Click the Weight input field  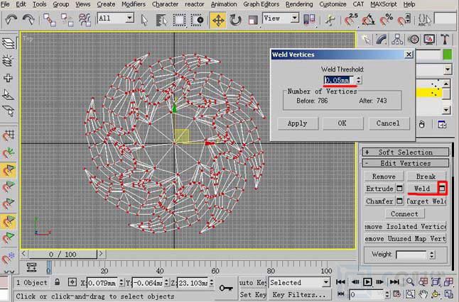(411, 255)
